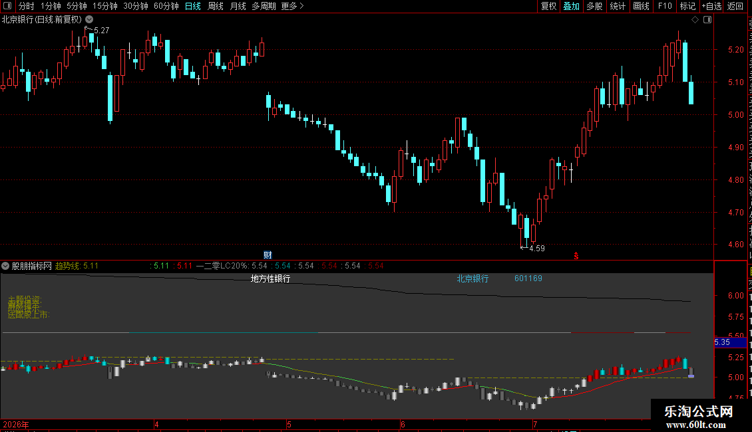The width and height of the screenshot is (752, 432).
Task: Open the 多股 multi-stock view
Action: (x=594, y=6)
